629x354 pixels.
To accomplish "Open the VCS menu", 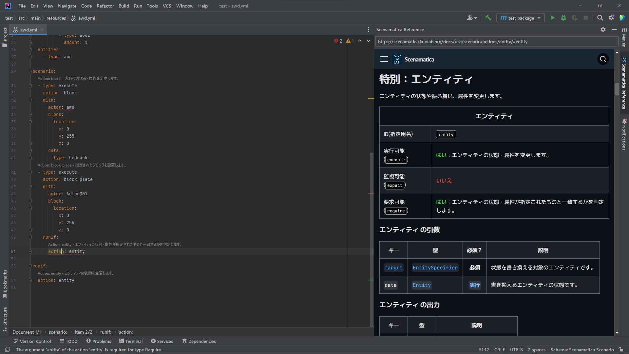I will tap(167, 6).
